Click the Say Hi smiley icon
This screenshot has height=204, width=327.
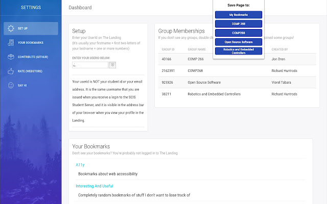tap(11, 85)
